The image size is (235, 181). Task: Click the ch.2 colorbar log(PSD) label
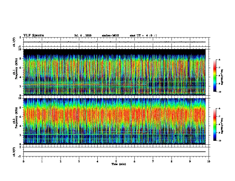click(x=222, y=126)
